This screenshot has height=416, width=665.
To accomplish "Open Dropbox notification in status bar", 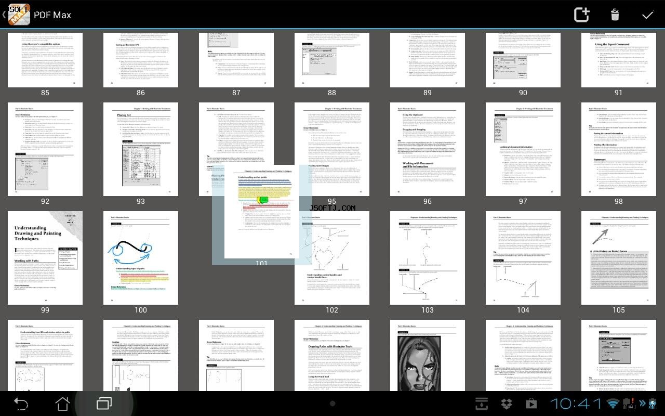I will pos(506,404).
